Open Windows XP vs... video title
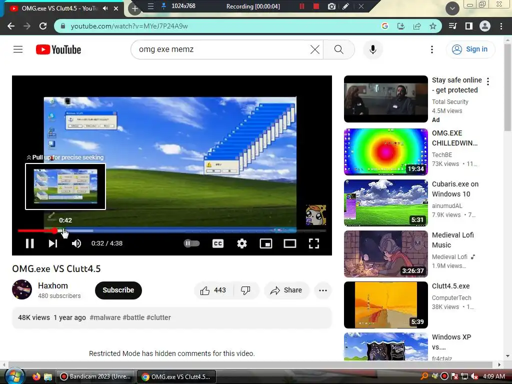This screenshot has height=384, width=512. pos(451,341)
